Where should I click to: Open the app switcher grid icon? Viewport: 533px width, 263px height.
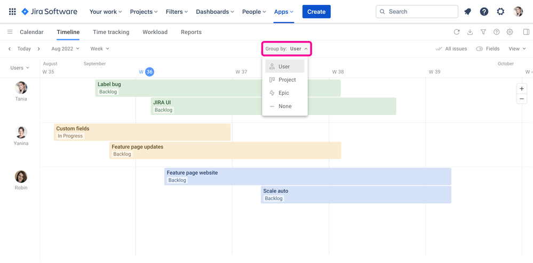(x=12, y=12)
